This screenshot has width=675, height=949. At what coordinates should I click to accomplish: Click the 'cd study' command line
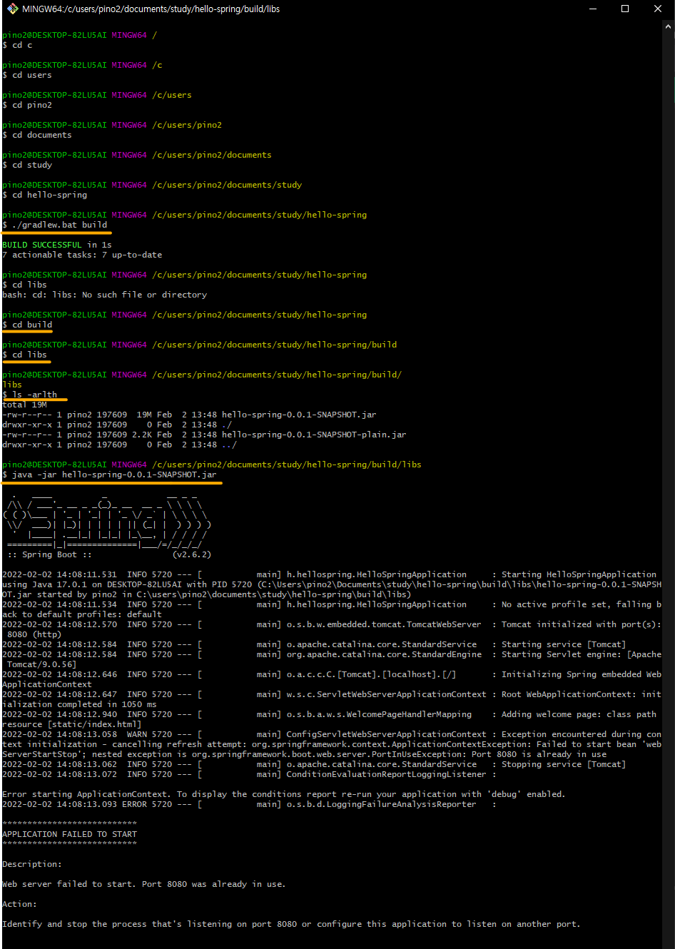27,165
